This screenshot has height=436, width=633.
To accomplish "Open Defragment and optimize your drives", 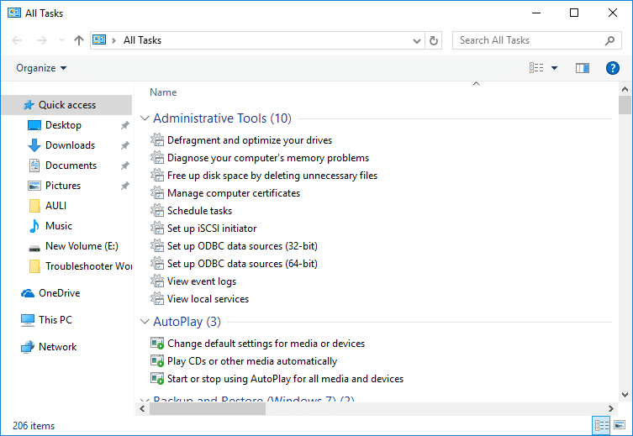I will pos(249,140).
